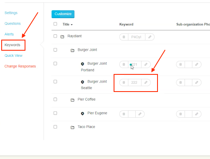Edit Pier Eugene sub-organization phone pencil
Viewport: 210px width, 159px height.
tap(196, 114)
